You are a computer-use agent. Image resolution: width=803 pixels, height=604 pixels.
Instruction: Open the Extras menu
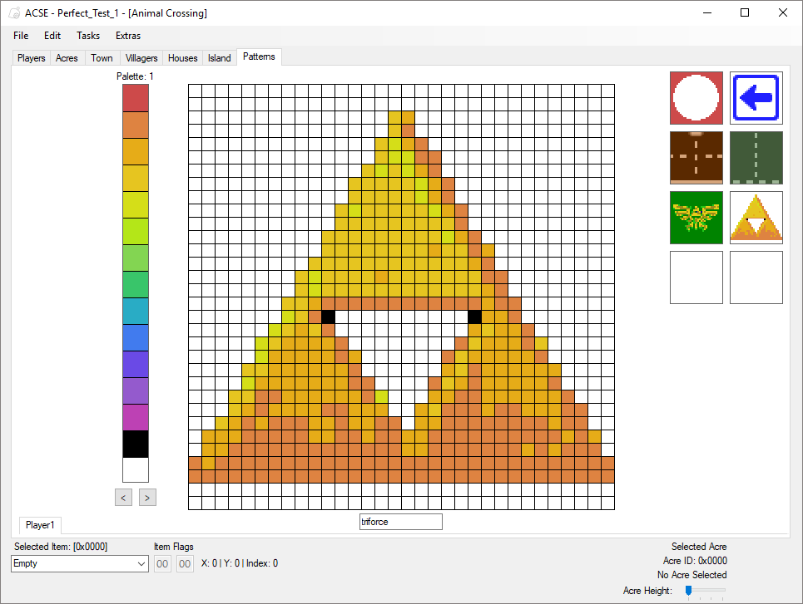128,35
